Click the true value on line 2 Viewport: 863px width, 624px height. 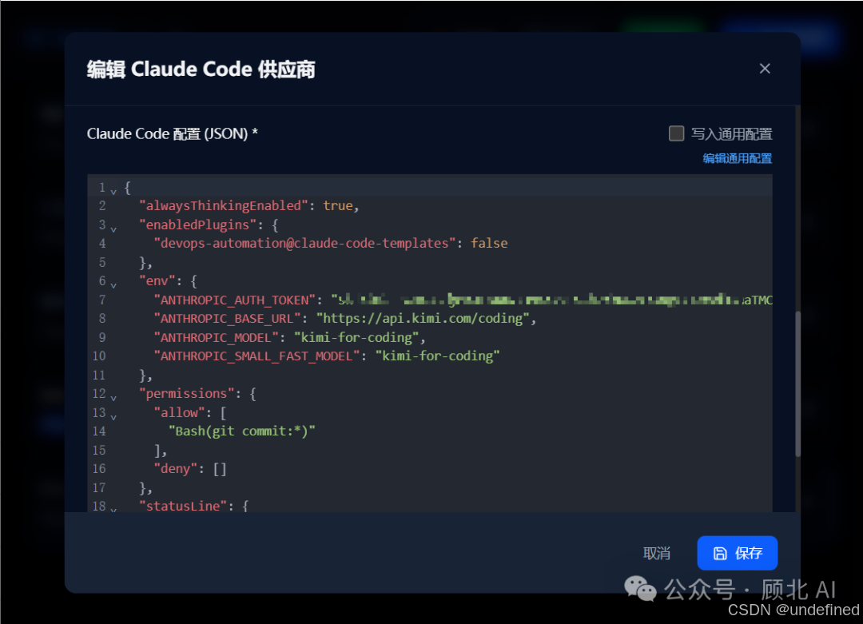click(x=338, y=206)
